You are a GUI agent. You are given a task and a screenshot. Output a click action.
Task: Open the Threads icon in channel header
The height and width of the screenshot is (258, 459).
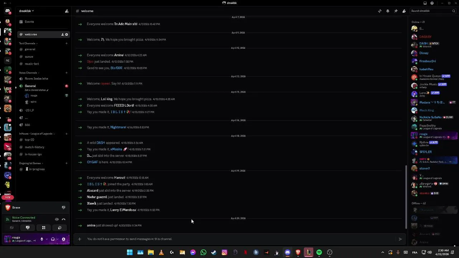click(380, 11)
